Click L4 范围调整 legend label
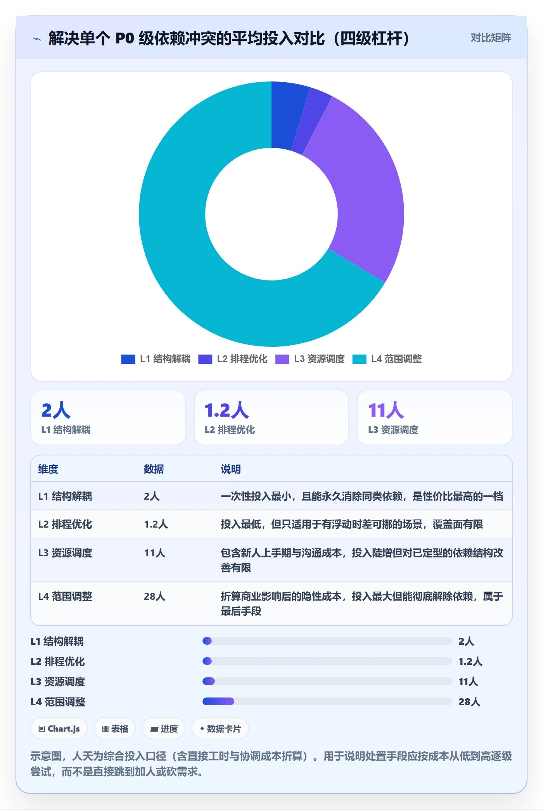This screenshot has width=543, height=810. 396,359
